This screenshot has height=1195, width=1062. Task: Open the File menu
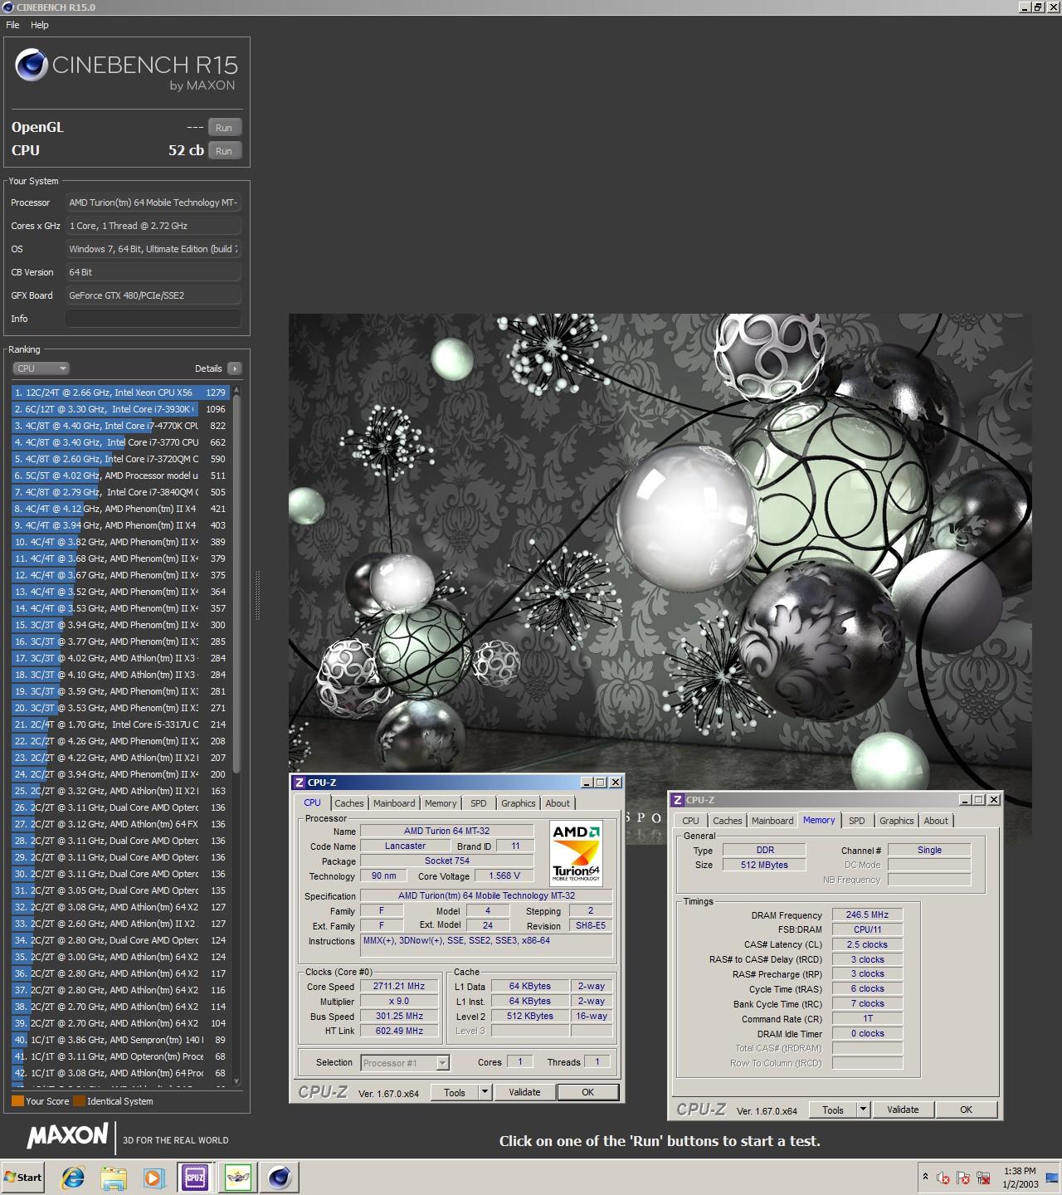click(x=12, y=25)
